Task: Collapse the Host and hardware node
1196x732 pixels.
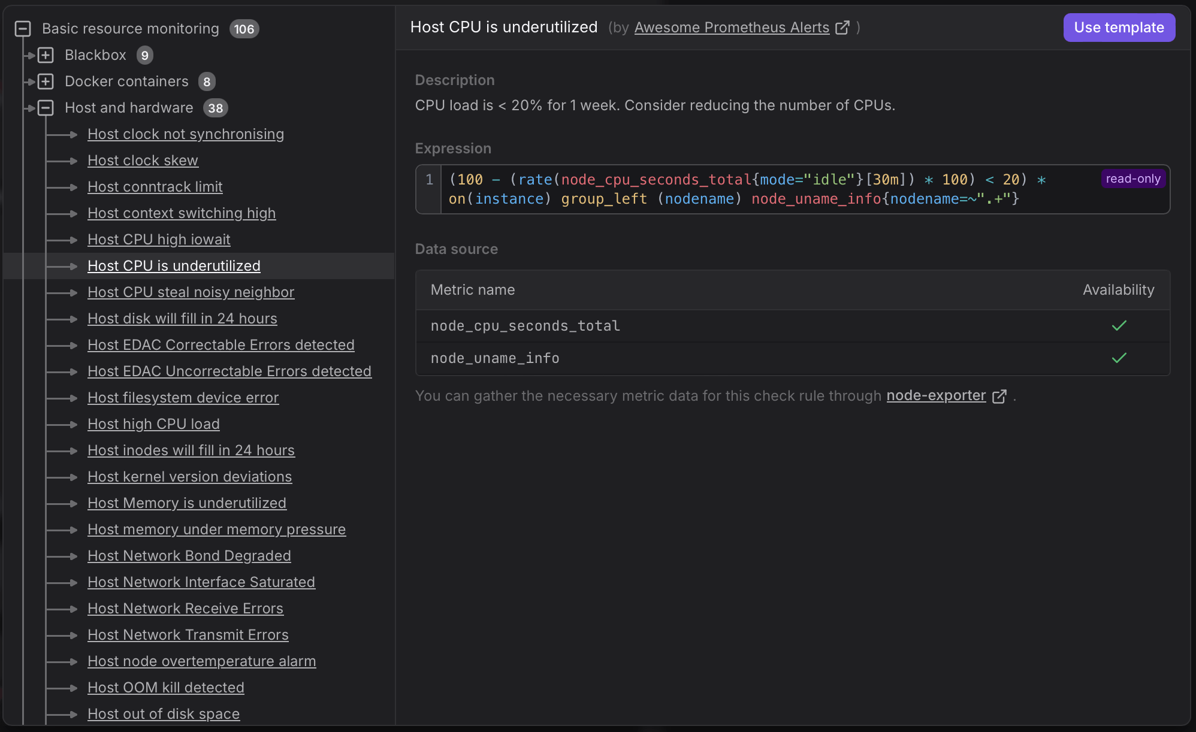Action: click(x=46, y=108)
